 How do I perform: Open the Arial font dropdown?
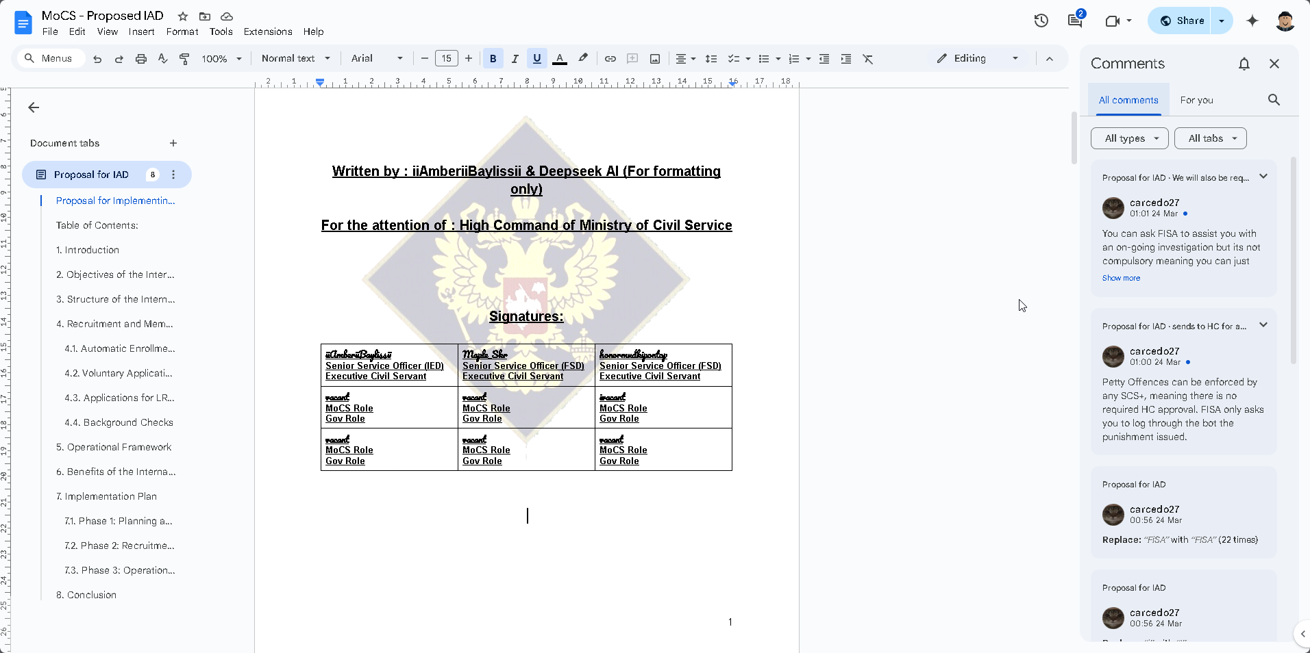[377, 59]
